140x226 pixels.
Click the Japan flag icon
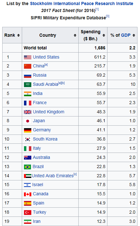tap(27, 121)
